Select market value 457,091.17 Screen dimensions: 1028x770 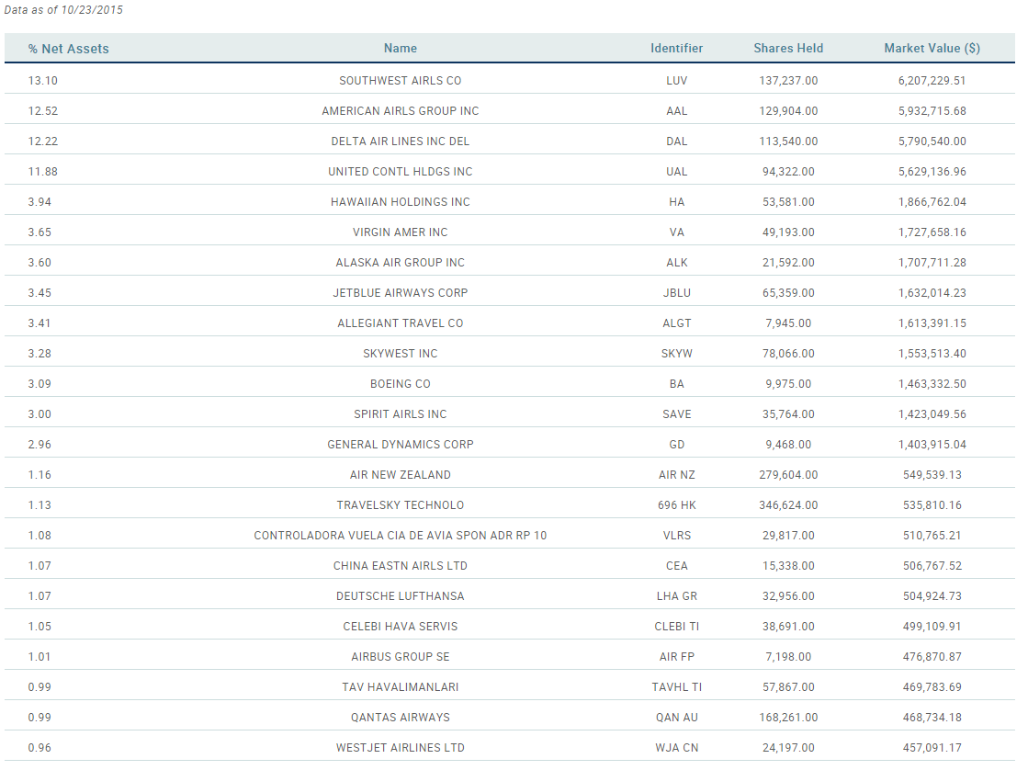point(932,747)
